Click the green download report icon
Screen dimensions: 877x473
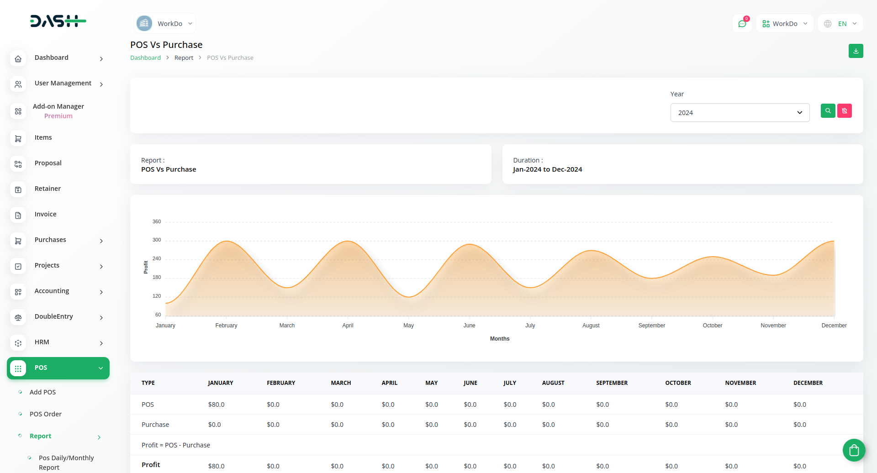856,51
